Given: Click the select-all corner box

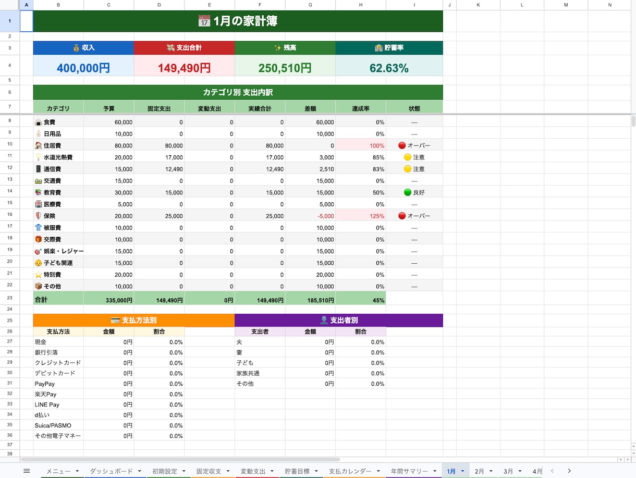Looking at the screenshot, I should coord(10,5).
